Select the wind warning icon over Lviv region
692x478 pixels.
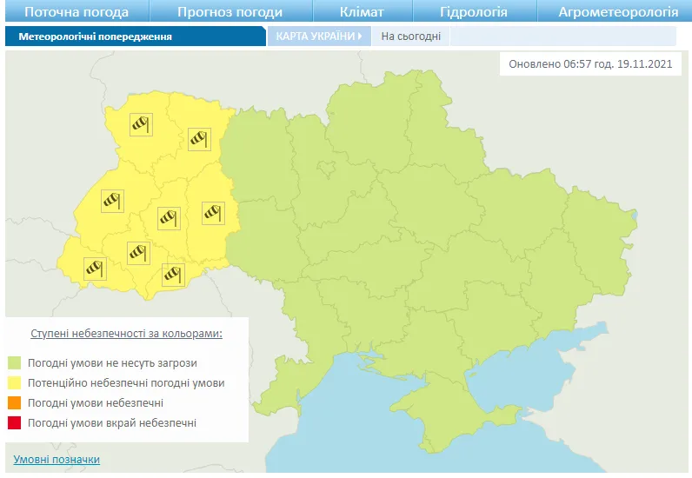click(110, 201)
